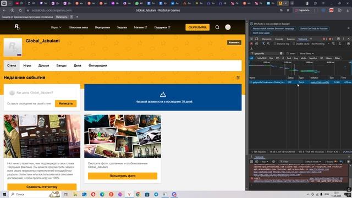Switch to the Банды profile tab
The width and height of the screenshot is (352, 198).
coord(61,65)
